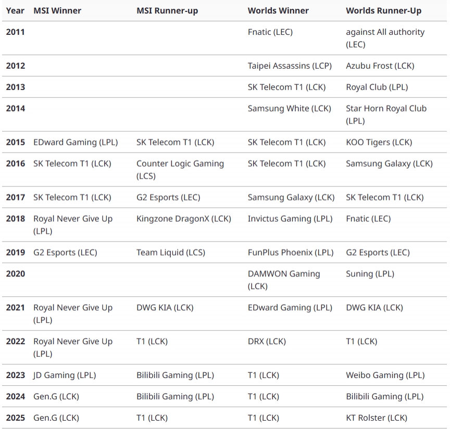Click FunPlus Phoenix (LPL) cell

point(291,252)
